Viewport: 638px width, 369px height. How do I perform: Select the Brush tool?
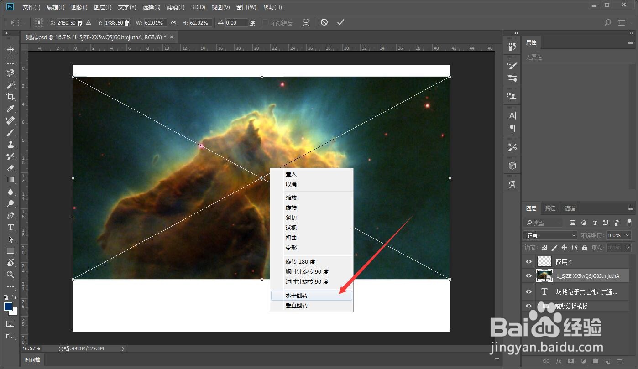click(x=10, y=132)
